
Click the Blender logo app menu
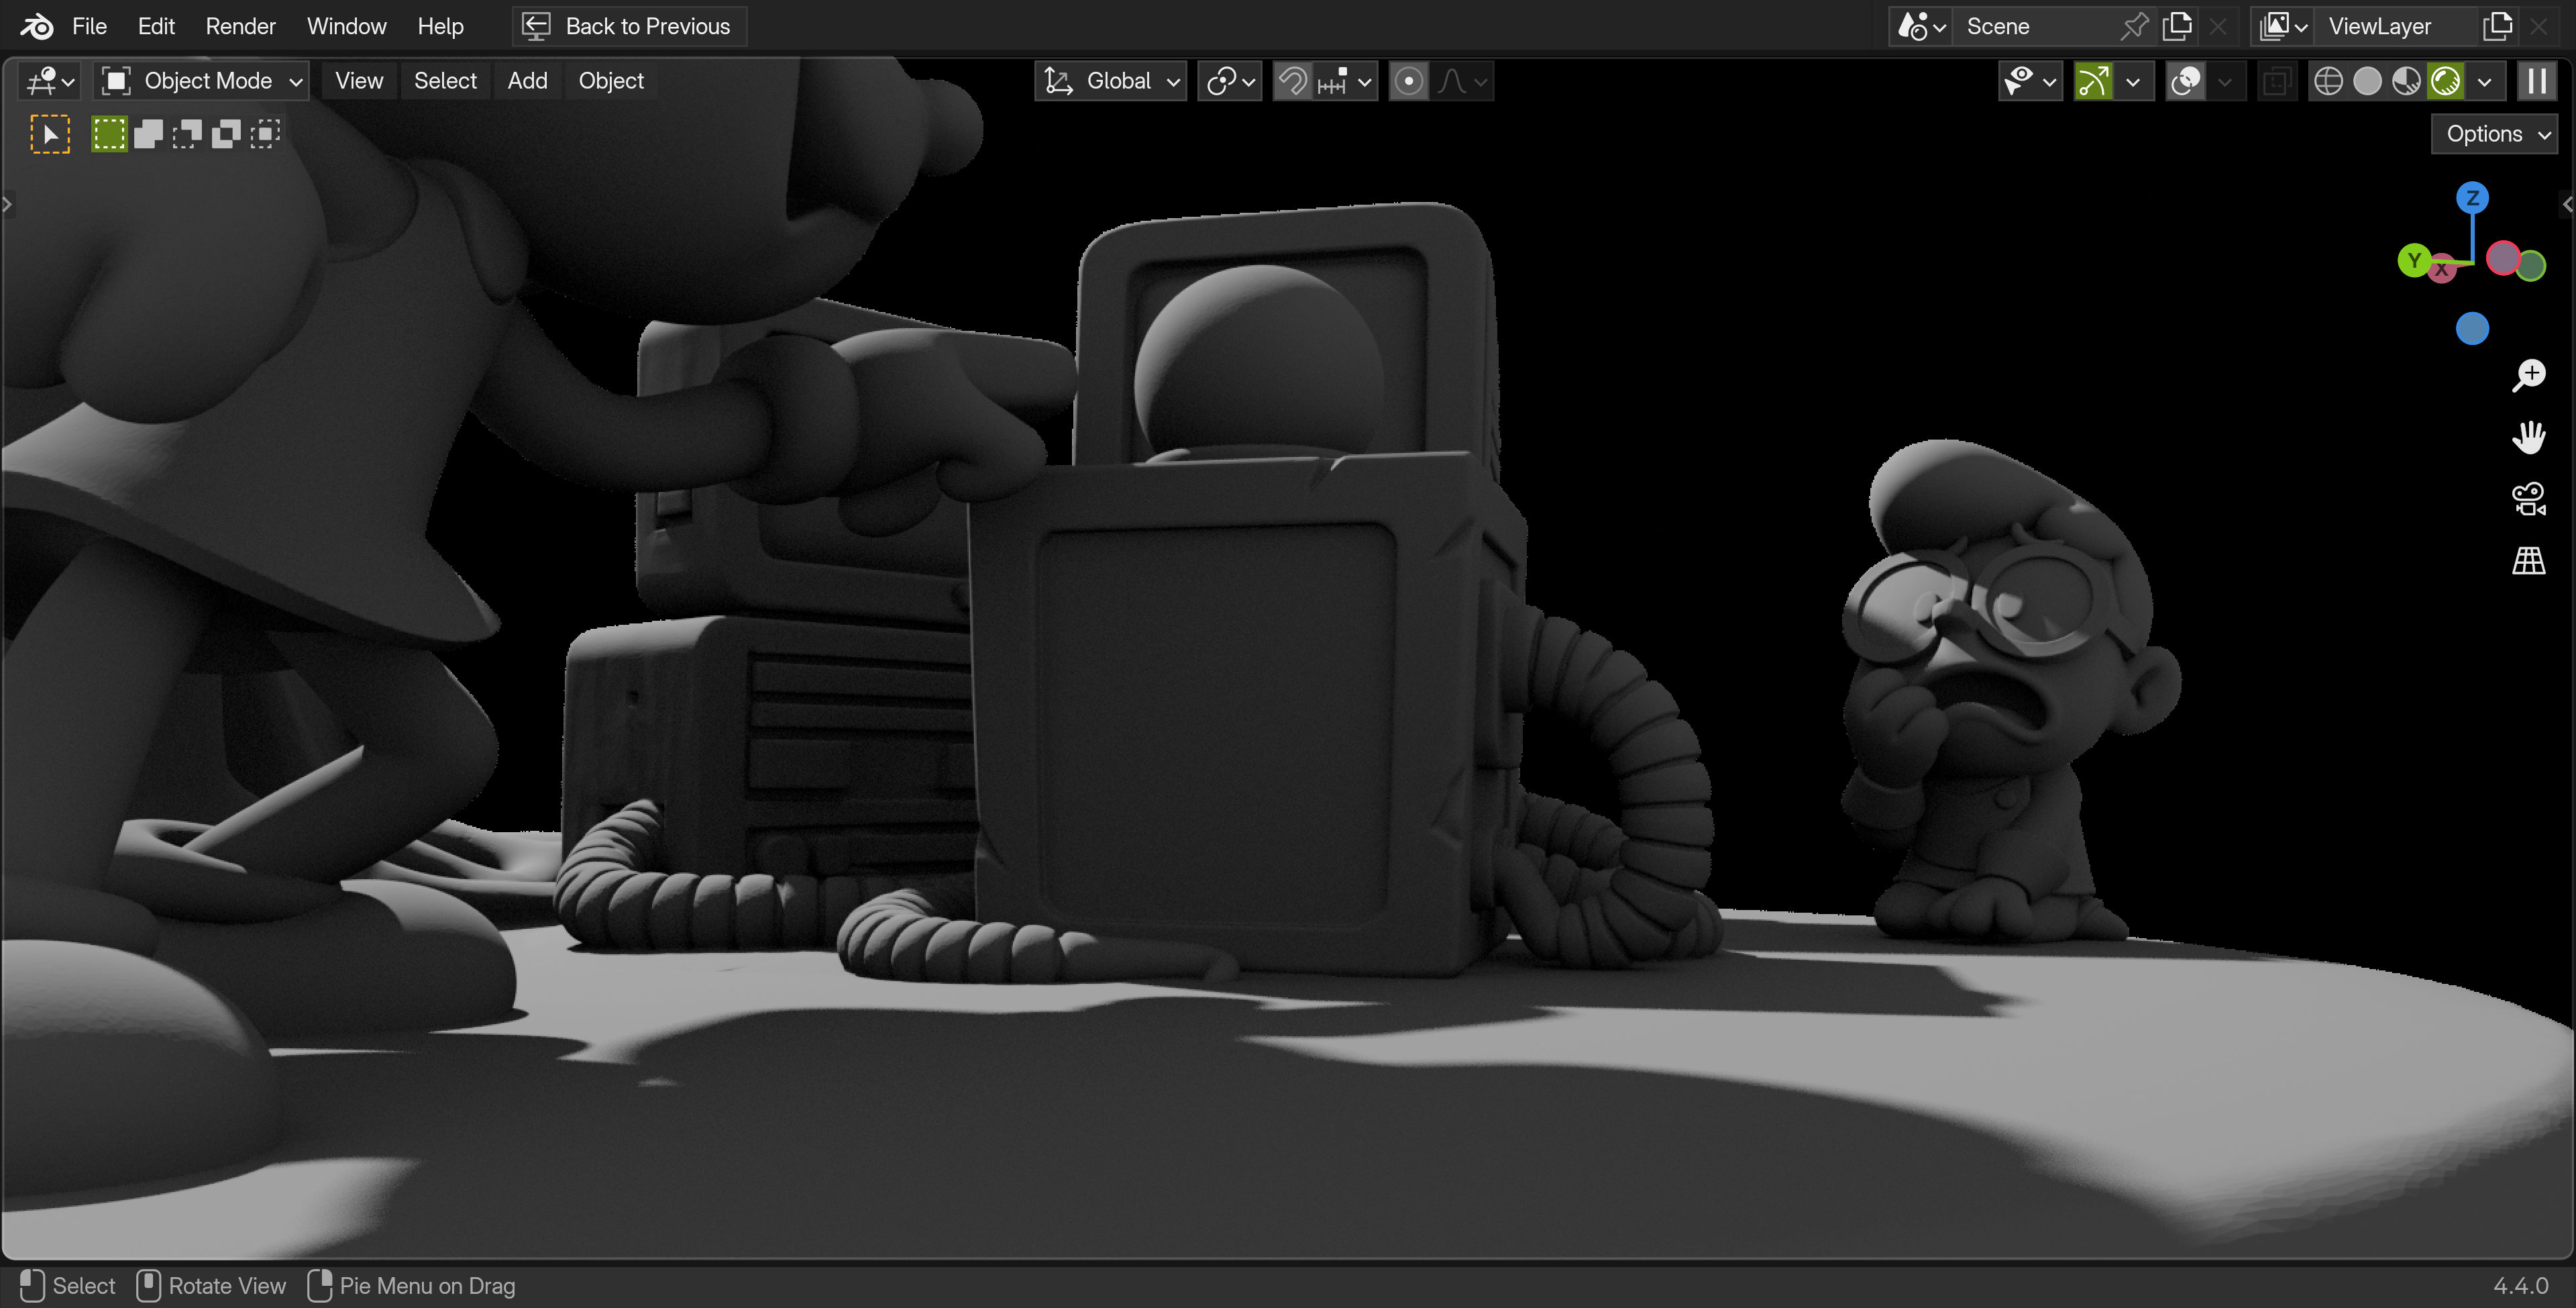click(x=37, y=26)
